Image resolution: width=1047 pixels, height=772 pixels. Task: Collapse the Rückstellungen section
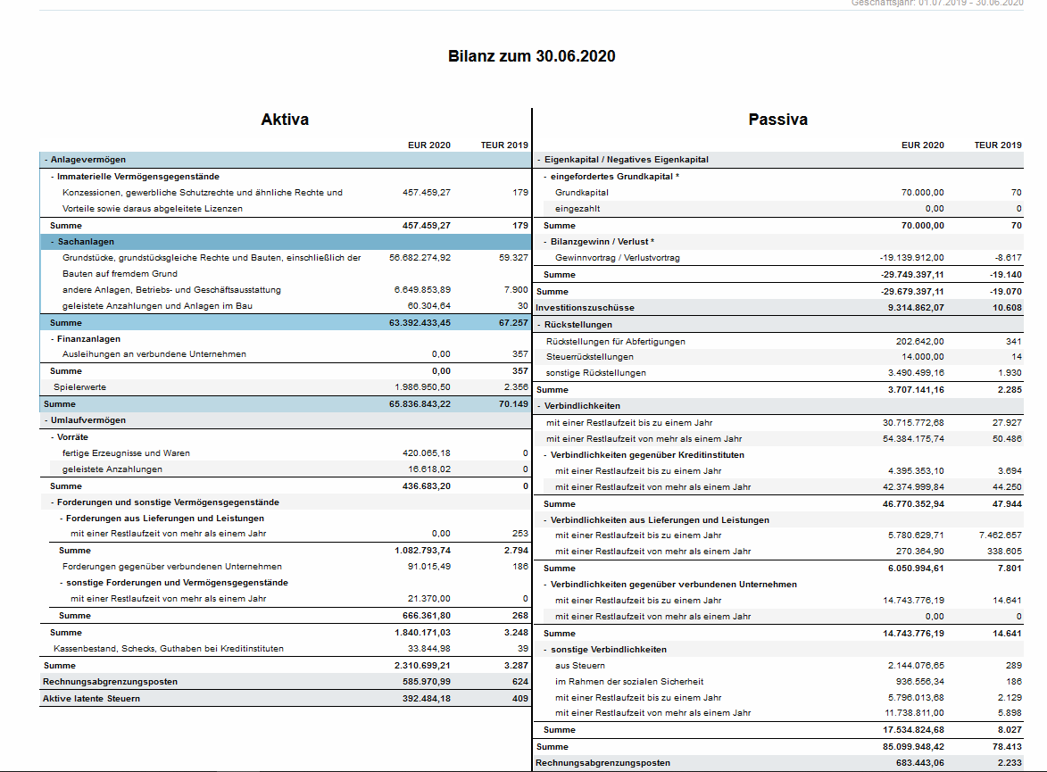(x=539, y=325)
